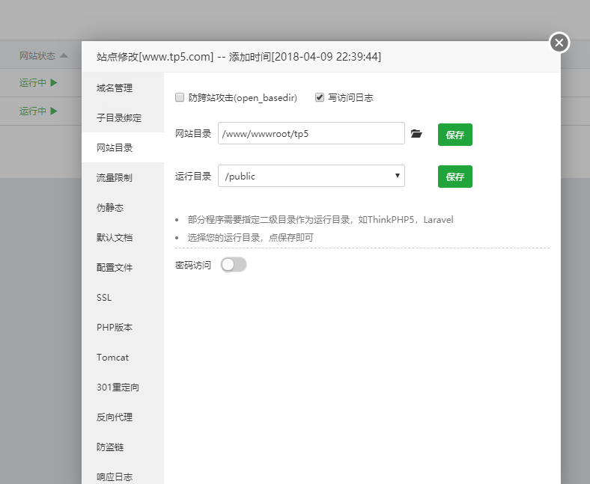Viewport: 590px width, 484px height.
Task: Uncheck the 写访问日志 checkbox
Action: [x=320, y=97]
